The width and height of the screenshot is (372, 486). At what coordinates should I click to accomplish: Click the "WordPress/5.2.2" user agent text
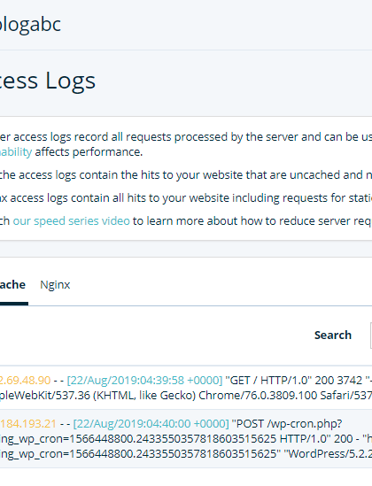pos(328,454)
